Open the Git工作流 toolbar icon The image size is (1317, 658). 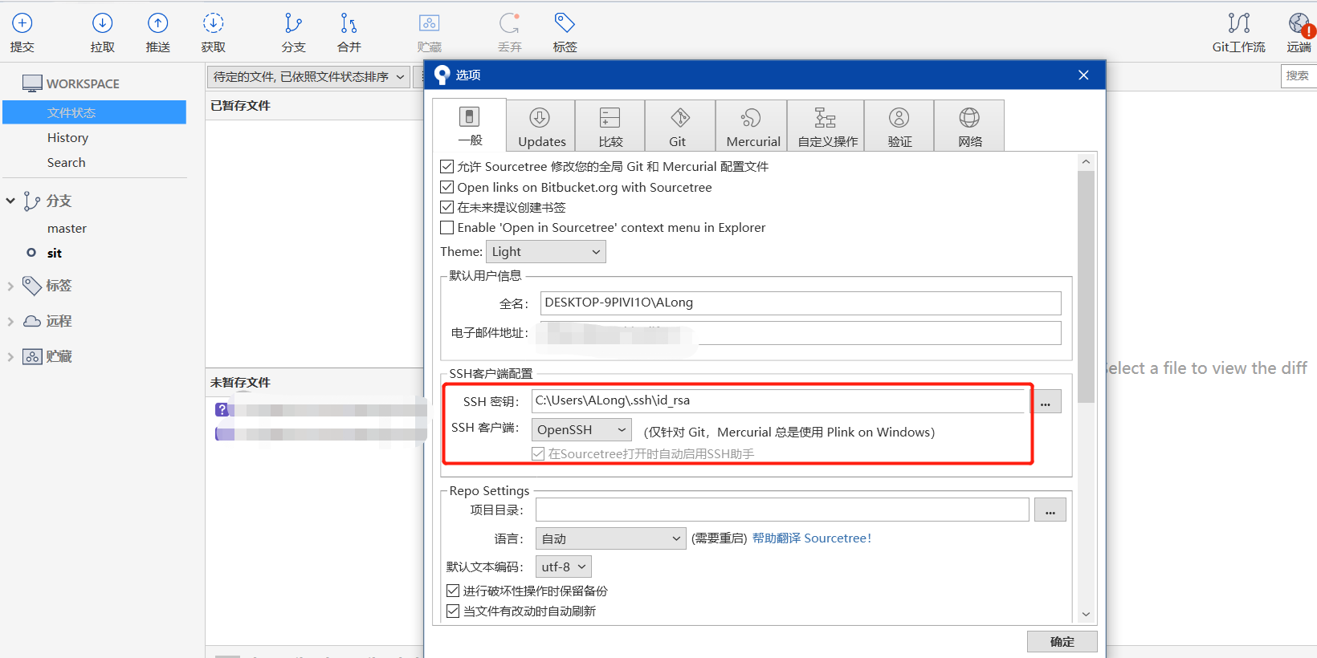click(1239, 23)
